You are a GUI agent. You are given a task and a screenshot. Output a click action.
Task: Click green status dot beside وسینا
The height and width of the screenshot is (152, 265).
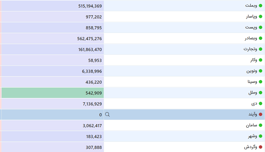[260, 82]
